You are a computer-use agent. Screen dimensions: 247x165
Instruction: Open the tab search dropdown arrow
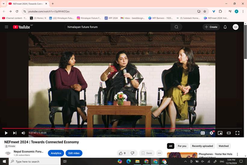[4, 4]
